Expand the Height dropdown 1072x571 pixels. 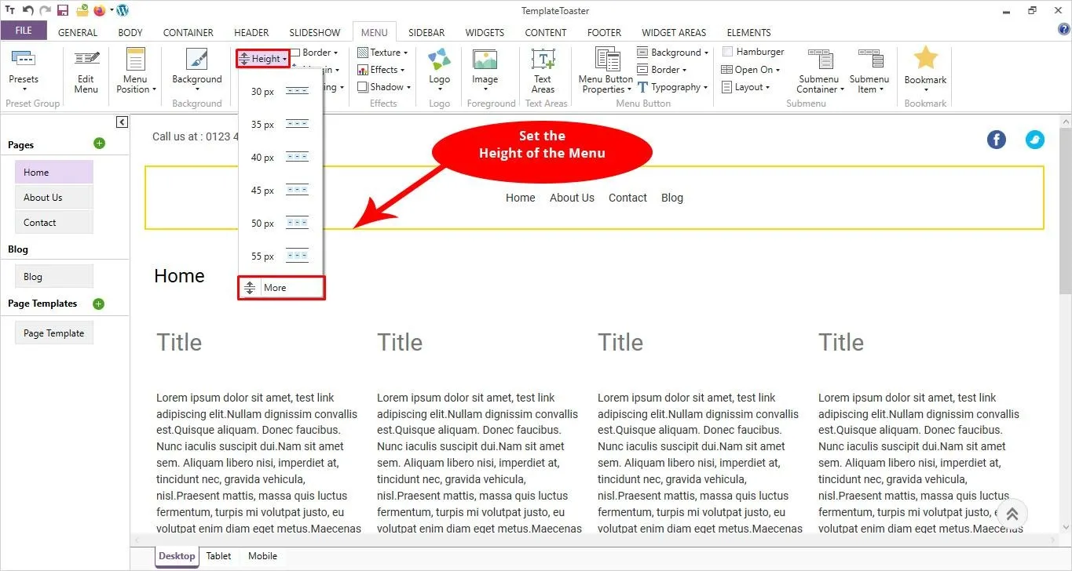[x=263, y=59]
